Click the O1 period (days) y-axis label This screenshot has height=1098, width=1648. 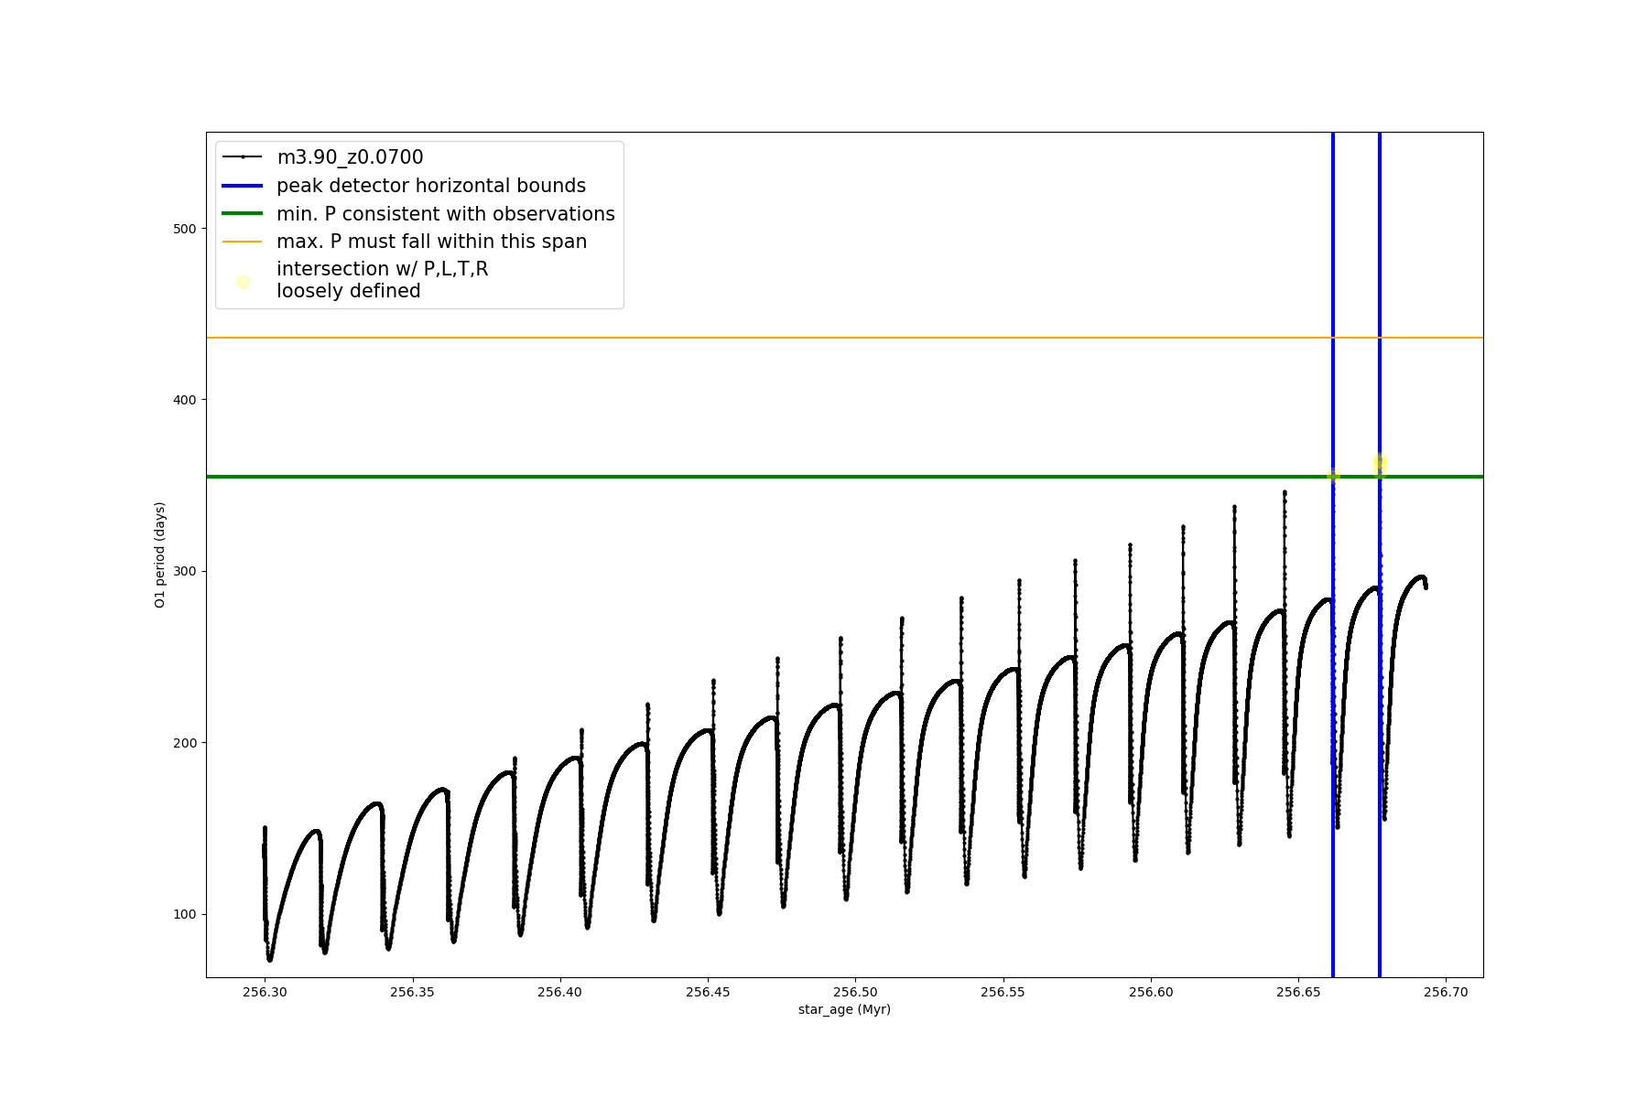[x=160, y=554]
